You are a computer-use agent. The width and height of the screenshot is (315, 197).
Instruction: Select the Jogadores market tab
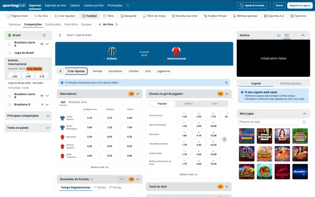point(164,71)
